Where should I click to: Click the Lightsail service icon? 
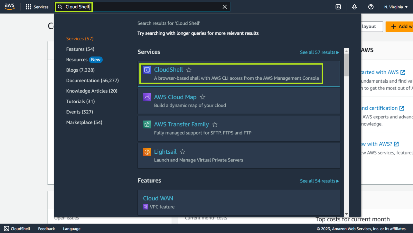pyautogui.click(x=147, y=152)
